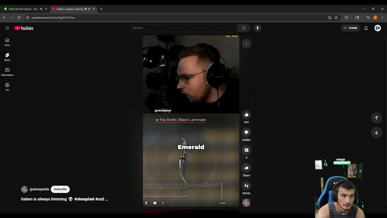Click the #ohnepixel hashtag
The height and width of the screenshot is (218, 387).
click(84, 199)
